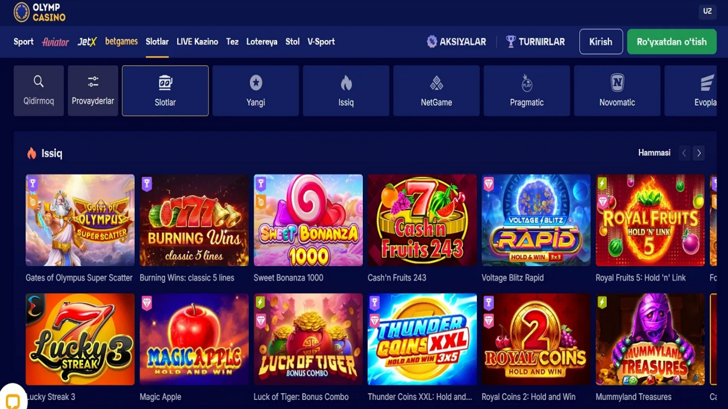728x409 pixels.
Task: Launch the Magic Apple game thumbnail
Action: point(194,339)
